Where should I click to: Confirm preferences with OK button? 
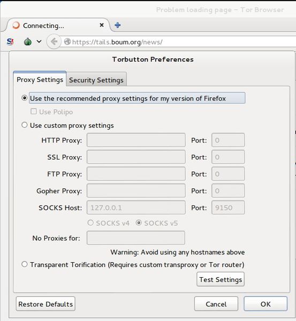265,304
